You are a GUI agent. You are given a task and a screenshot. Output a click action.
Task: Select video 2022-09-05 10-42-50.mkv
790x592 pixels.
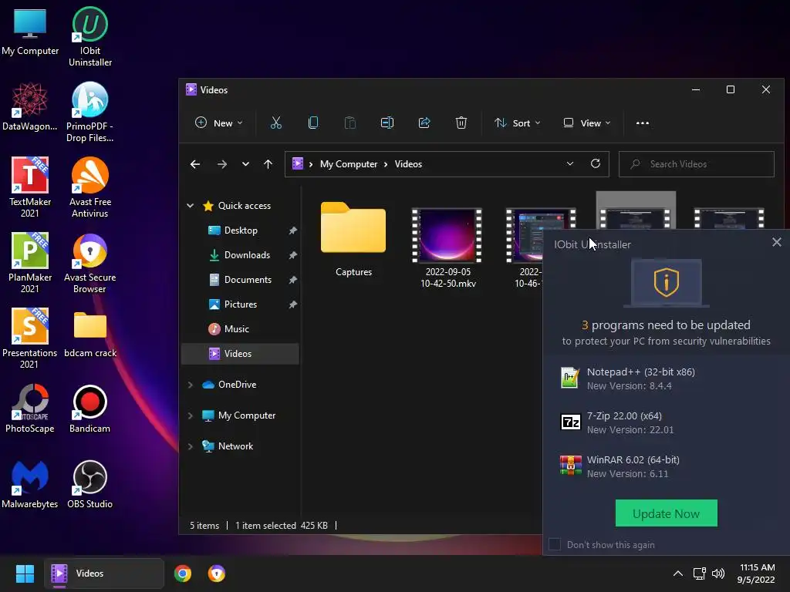(447, 248)
